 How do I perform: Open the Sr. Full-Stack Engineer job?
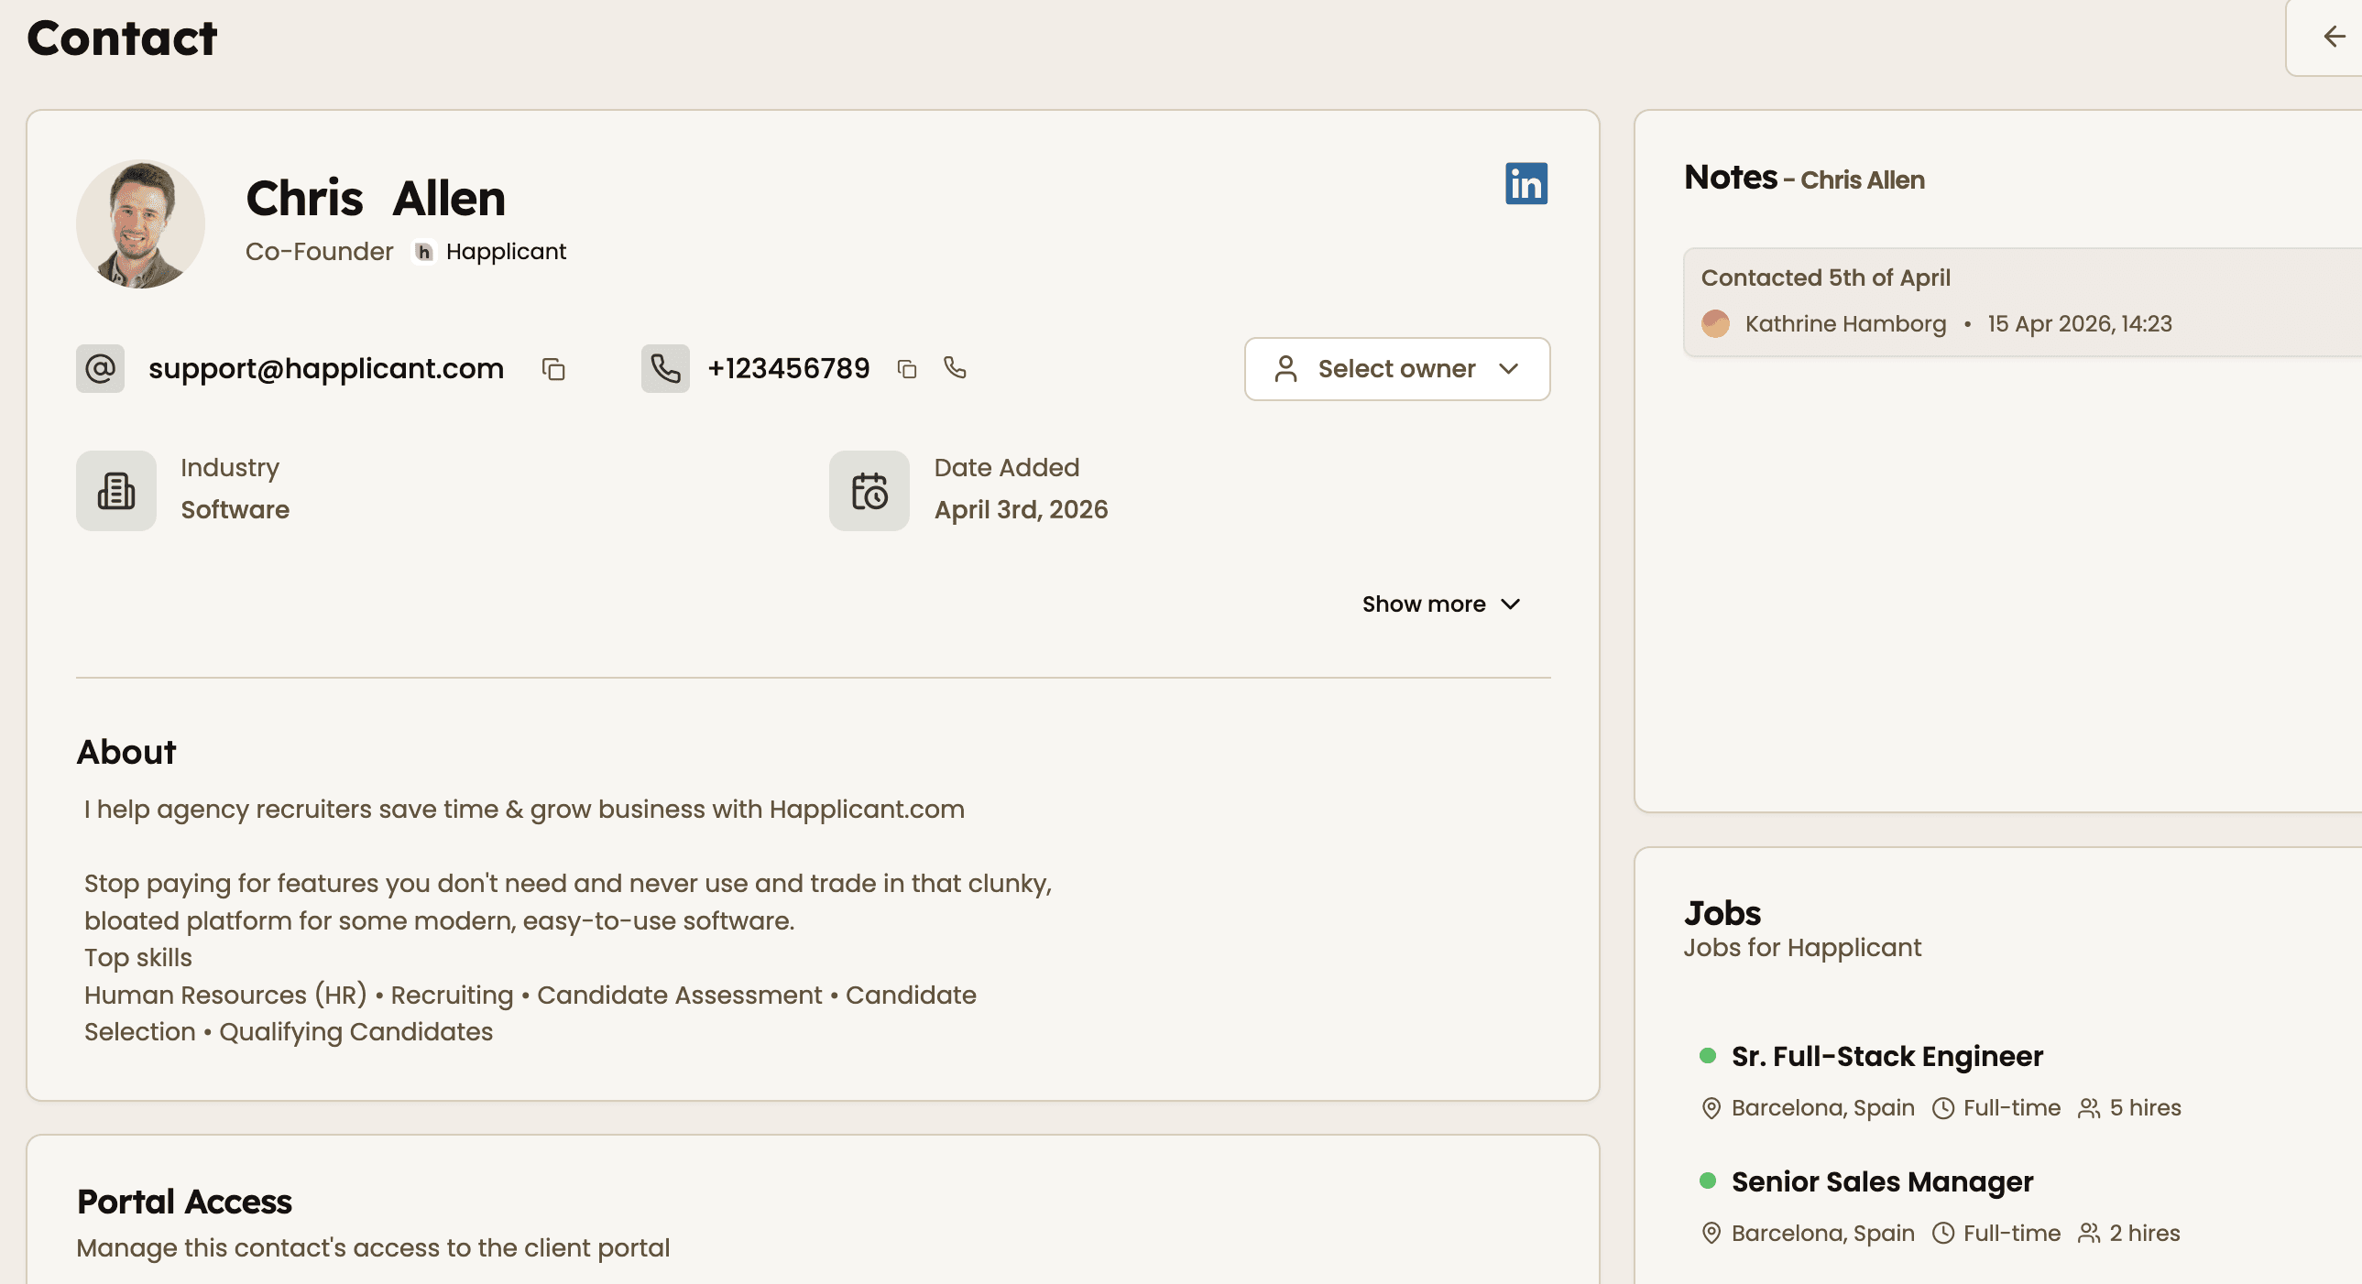(x=1887, y=1056)
